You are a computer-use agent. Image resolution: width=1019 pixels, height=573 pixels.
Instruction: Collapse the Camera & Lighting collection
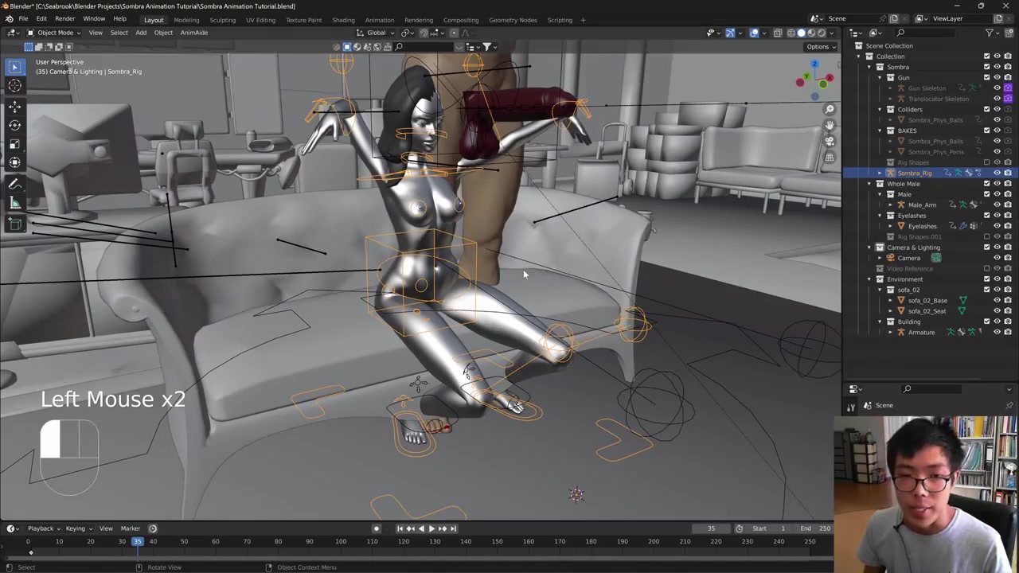pyautogui.click(x=869, y=248)
